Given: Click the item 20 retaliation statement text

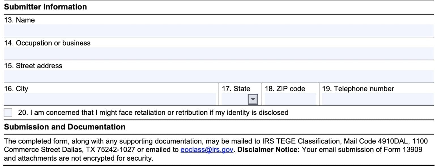Looking at the screenshot, I should tap(153, 113).
